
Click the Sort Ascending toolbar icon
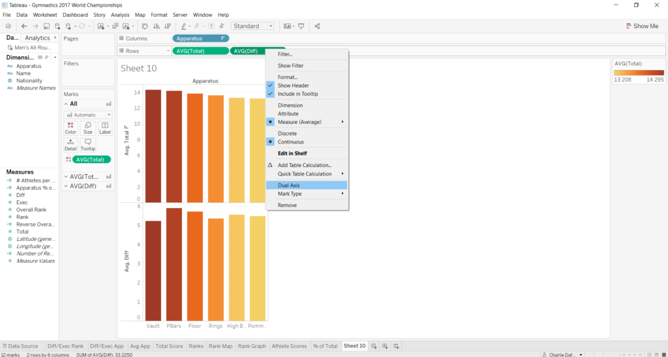pos(156,26)
